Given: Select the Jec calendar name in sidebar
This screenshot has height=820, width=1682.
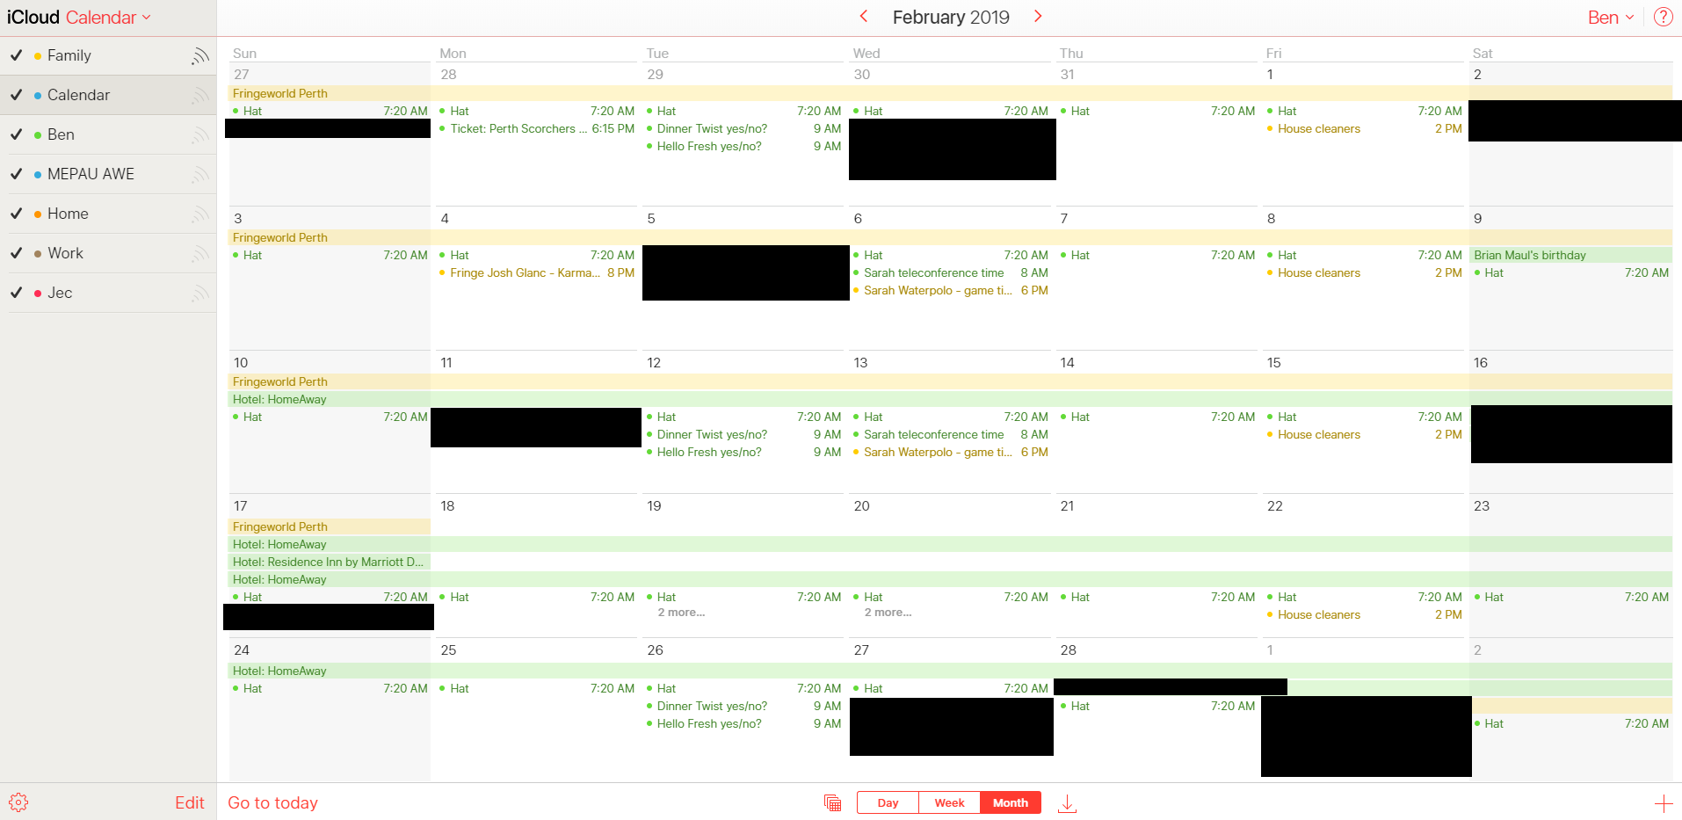Looking at the screenshot, I should [x=60, y=293].
